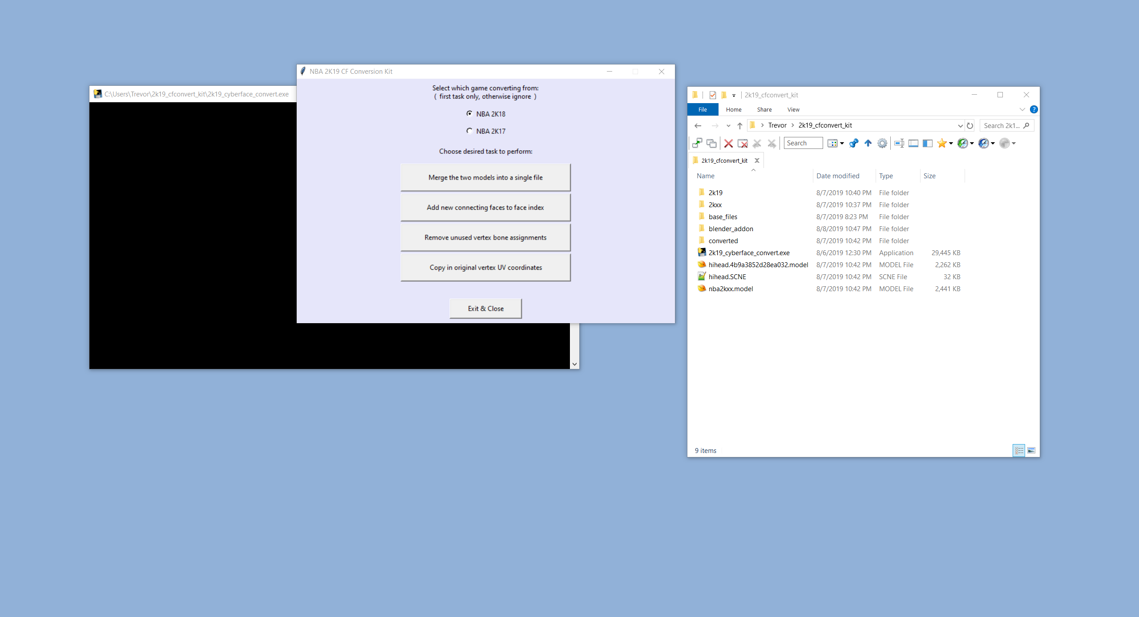Click the blue up arrow toolbar icon

868,143
